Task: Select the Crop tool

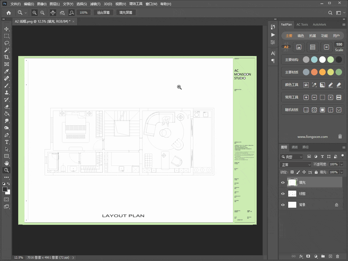Action: pos(7,57)
